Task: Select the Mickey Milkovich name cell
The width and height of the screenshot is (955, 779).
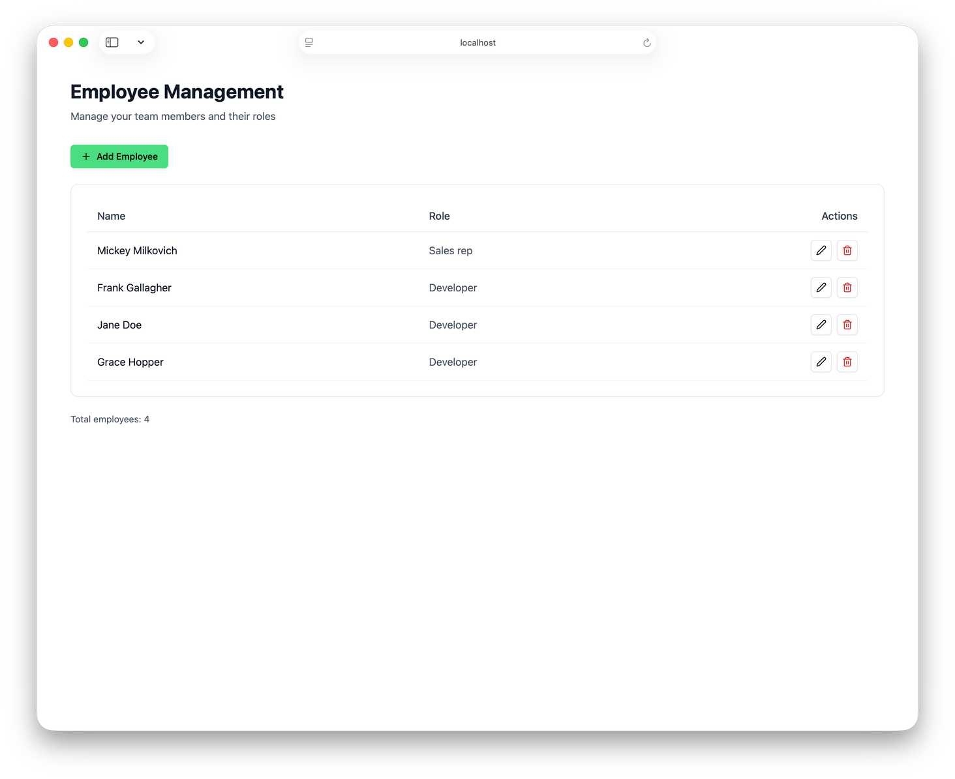Action: click(x=137, y=251)
